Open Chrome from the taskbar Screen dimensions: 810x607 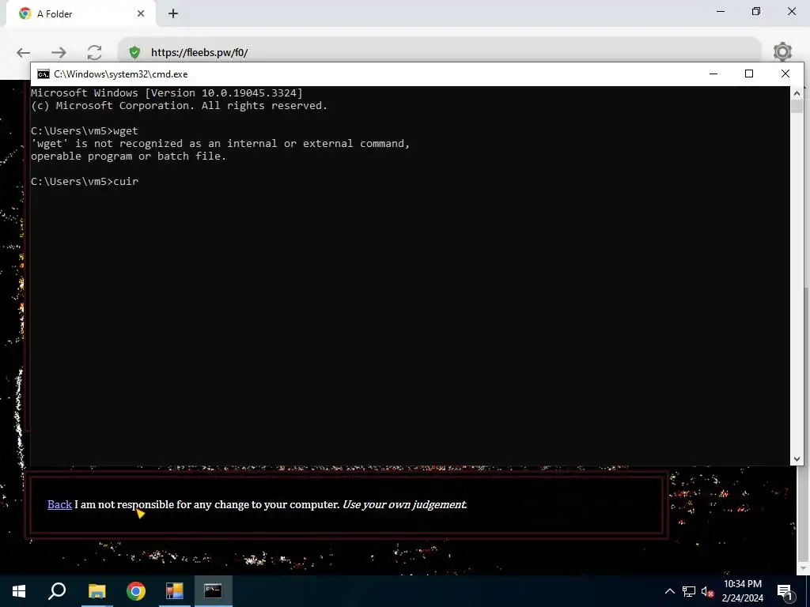(136, 591)
